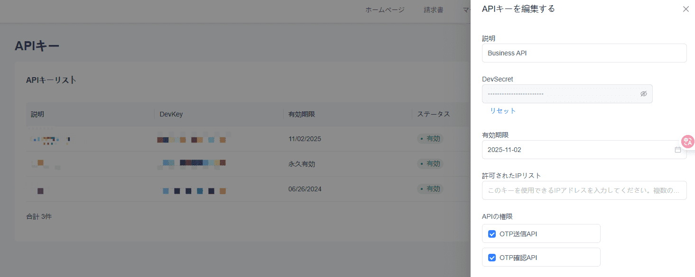This screenshot has width=695, height=277.
Task: Uncheck the OTP送信API checkbox
Action: pyautogui.click(x=492, y=234)
